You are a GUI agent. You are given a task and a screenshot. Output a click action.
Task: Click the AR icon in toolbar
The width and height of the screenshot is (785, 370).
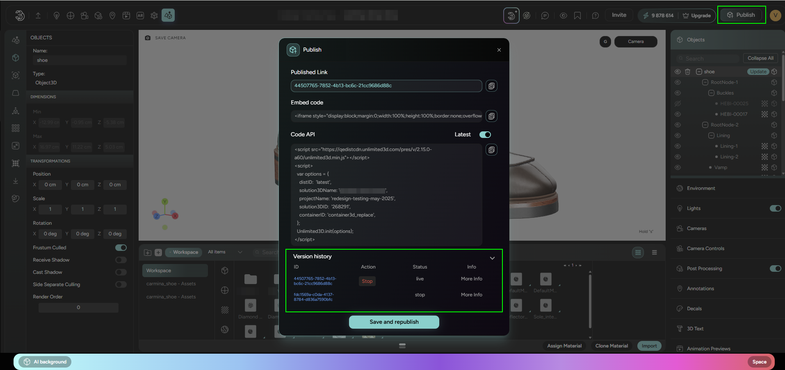[140, 16]
